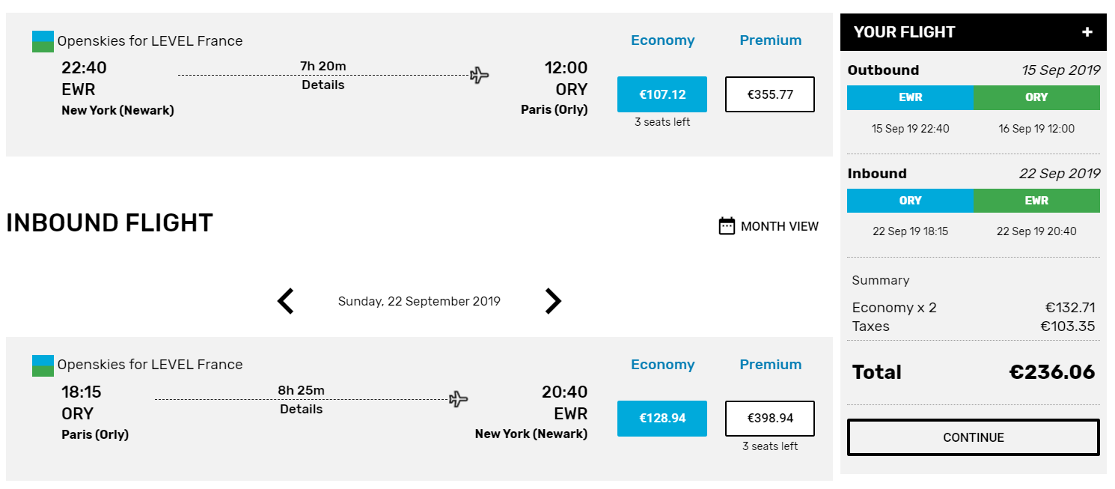The width and height of the screenshot is (1115, 489).
Task: Click the inbound flight airplane icon
Action: click(x=458, y=399)
